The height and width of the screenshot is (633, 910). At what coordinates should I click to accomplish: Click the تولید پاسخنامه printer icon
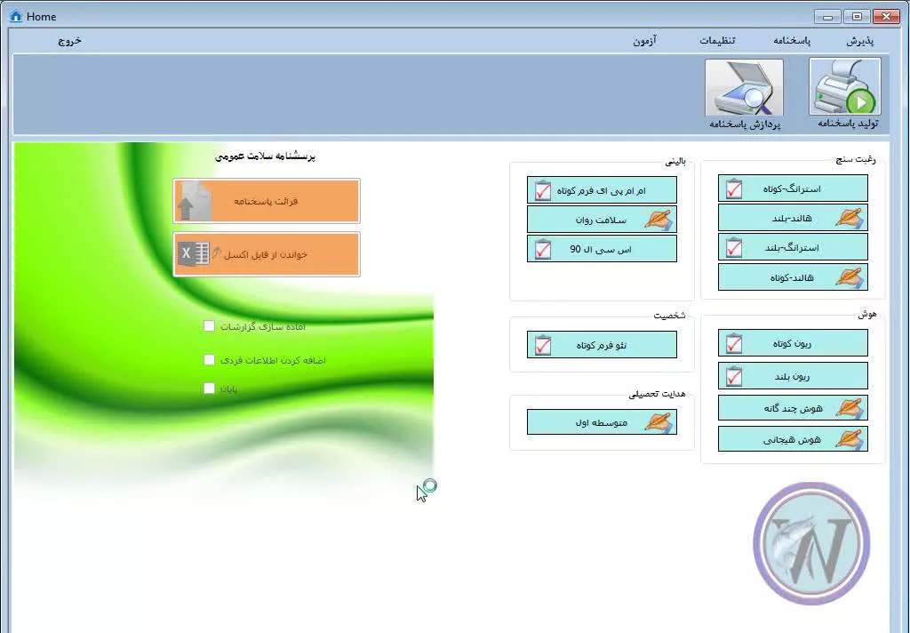(844, 87)
